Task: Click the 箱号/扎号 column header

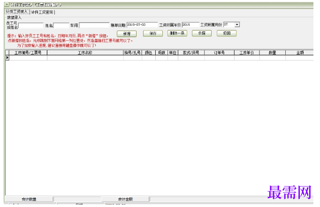Action: pos(133,53)
